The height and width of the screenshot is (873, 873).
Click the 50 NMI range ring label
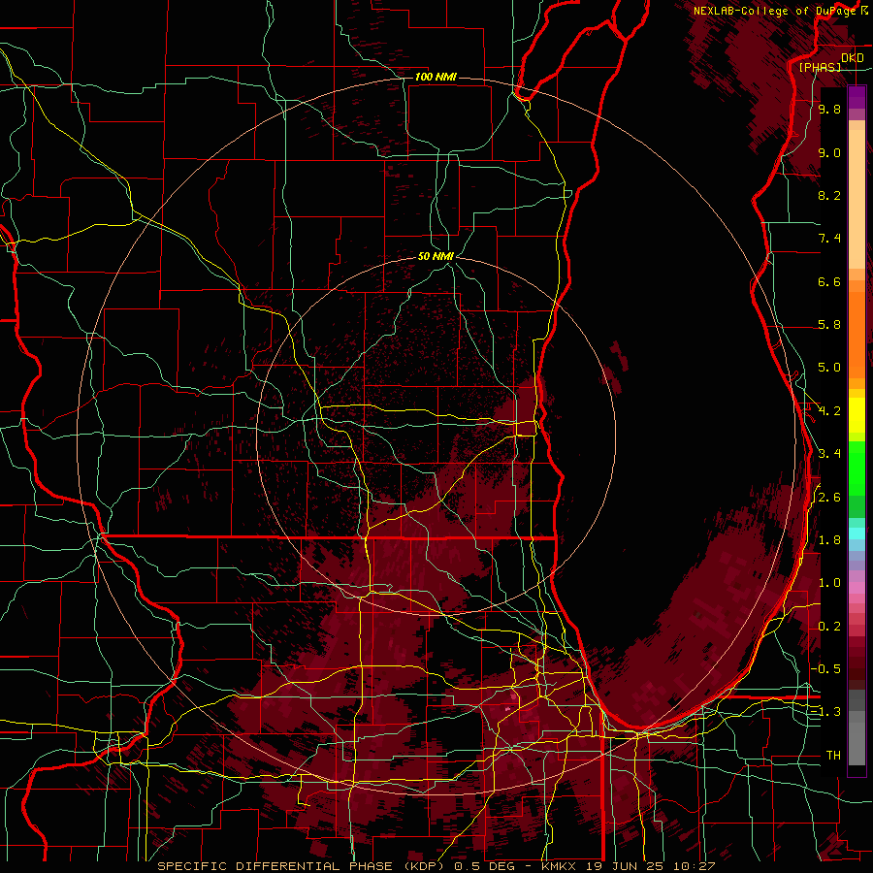point(436,257)
